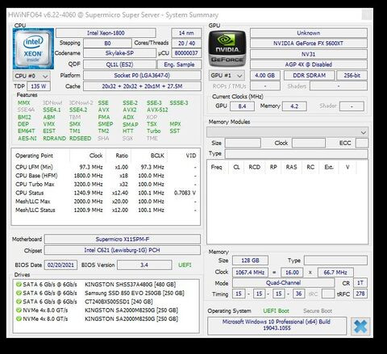387x354 pixels.
Task: Click the Memory Modules Type field
Action: coord(297,154)
